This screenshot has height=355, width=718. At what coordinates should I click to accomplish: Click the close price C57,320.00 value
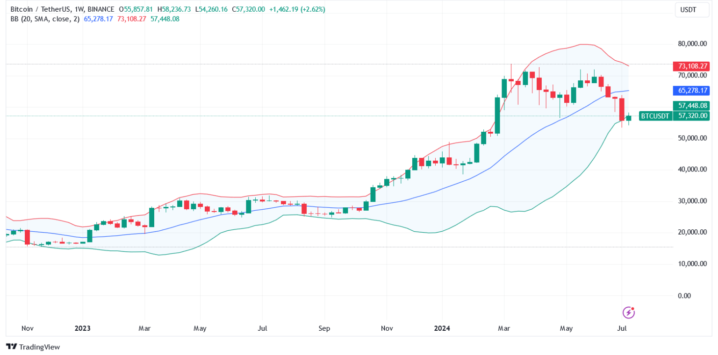pos(249,9)
